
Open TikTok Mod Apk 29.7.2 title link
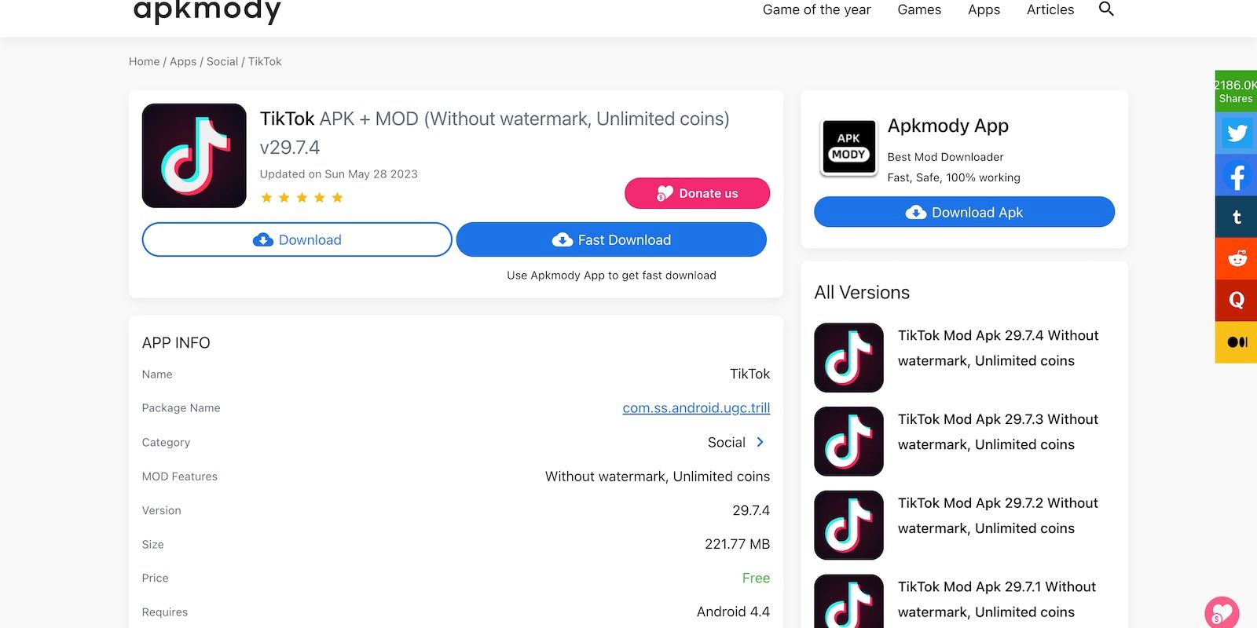[x=998, y=516]
